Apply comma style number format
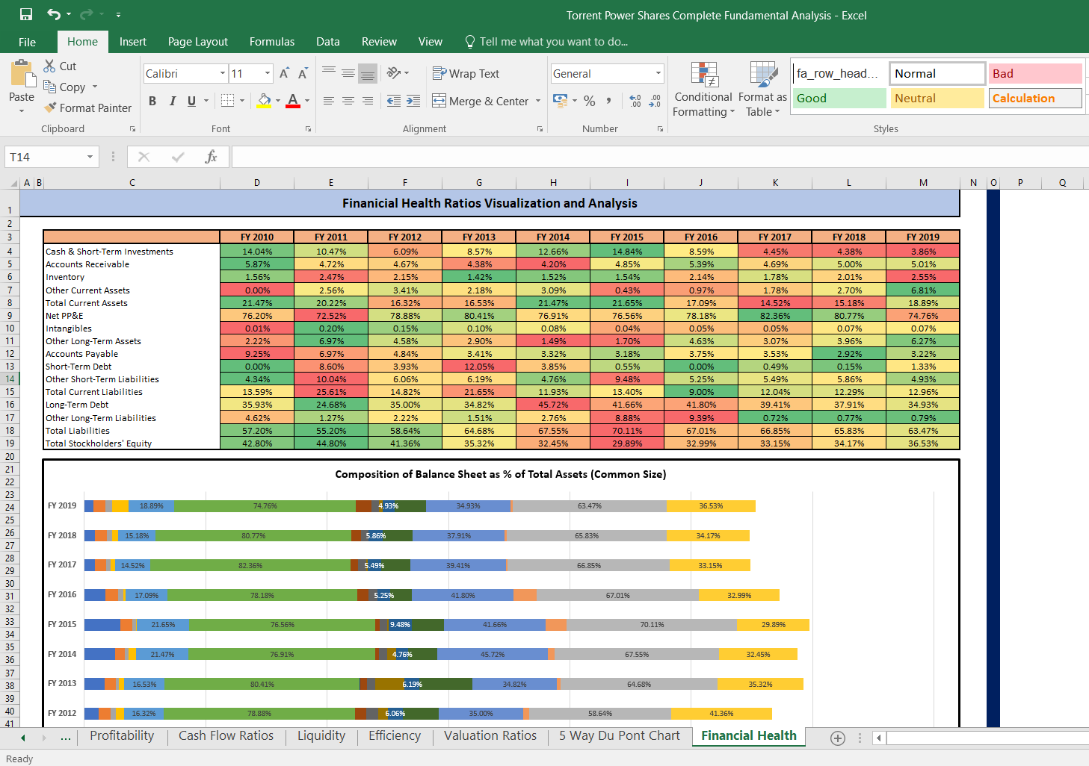 click(609, 100)
